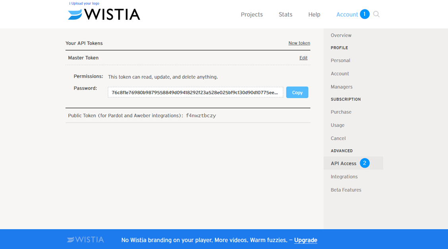Open Beta Features
Viewport: 448px width, 249px height.
(x=346, y=190)
